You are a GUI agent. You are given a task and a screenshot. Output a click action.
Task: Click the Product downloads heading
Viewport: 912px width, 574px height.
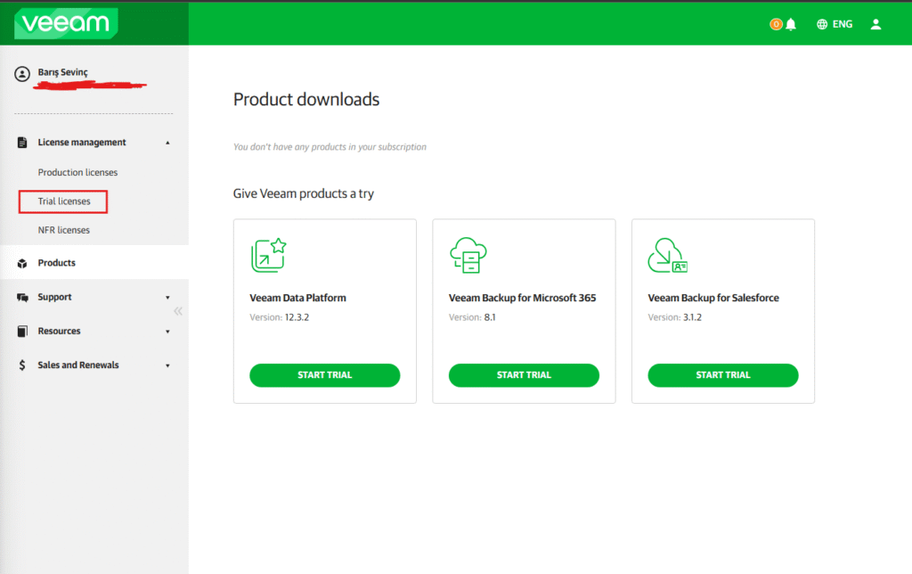(306, 100)
